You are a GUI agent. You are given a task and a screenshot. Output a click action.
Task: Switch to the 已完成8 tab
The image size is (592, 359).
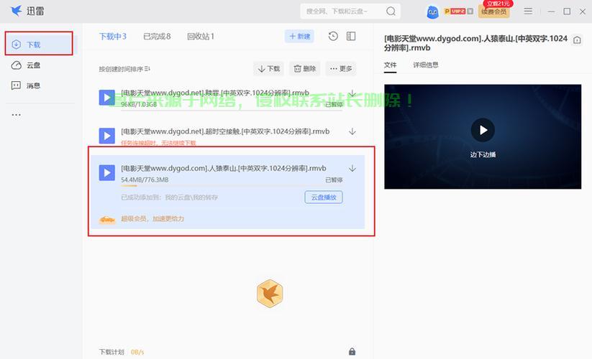coord(157,36)
